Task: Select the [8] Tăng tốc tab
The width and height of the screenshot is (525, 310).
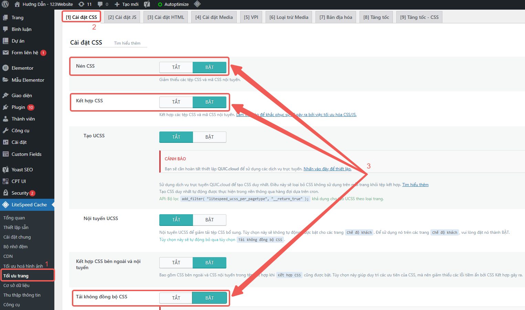Action: tap(376, 17)
